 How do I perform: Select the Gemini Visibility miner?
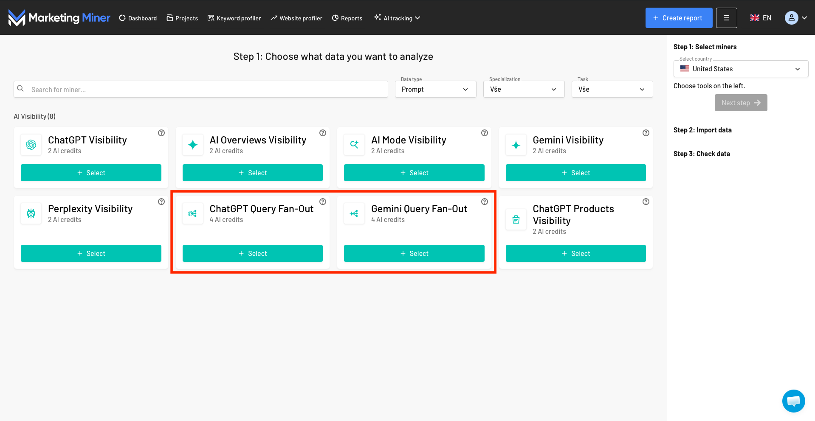pos(575,173)
